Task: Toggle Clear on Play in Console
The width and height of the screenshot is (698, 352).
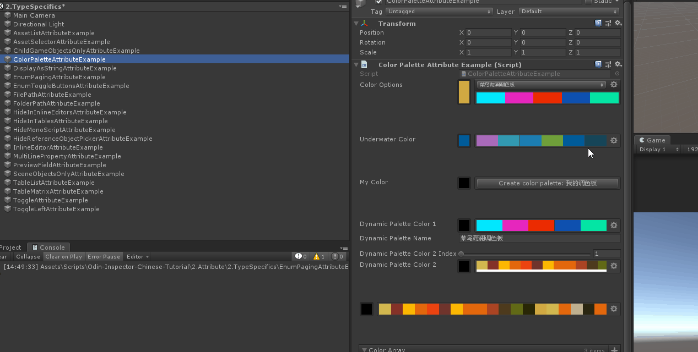Action: [63, 257]
